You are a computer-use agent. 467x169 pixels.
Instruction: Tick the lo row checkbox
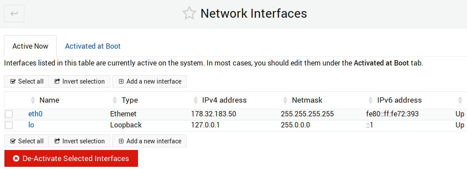(x=9, y=125)
